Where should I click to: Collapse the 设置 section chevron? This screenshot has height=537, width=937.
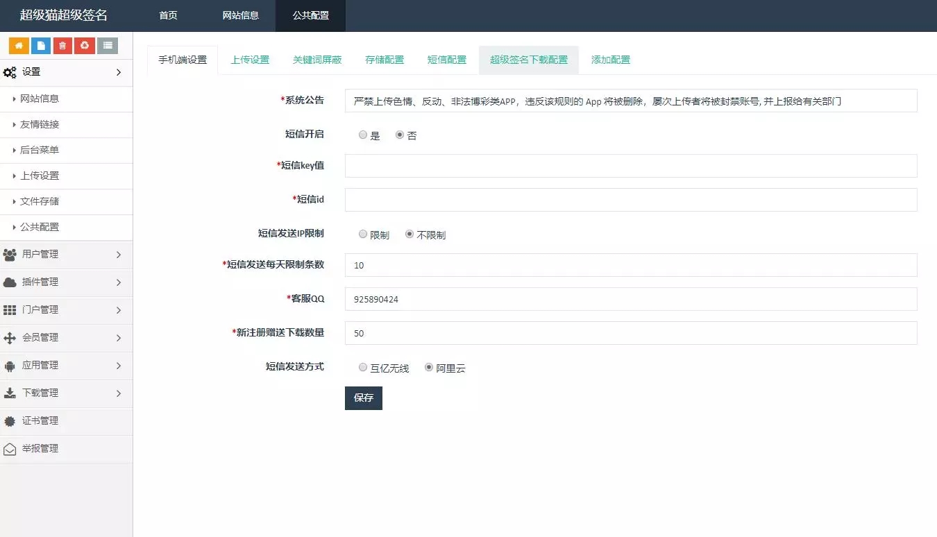119,72
